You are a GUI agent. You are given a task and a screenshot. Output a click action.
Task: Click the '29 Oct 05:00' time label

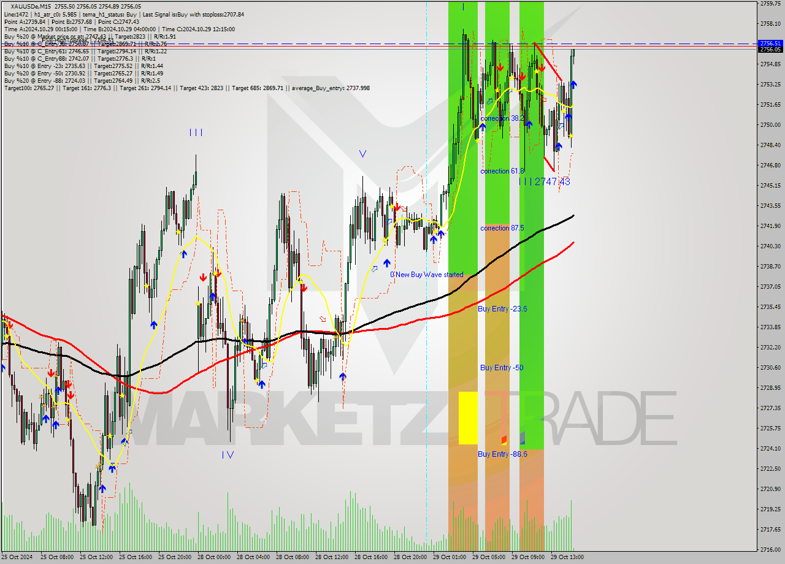coord(488,557)
